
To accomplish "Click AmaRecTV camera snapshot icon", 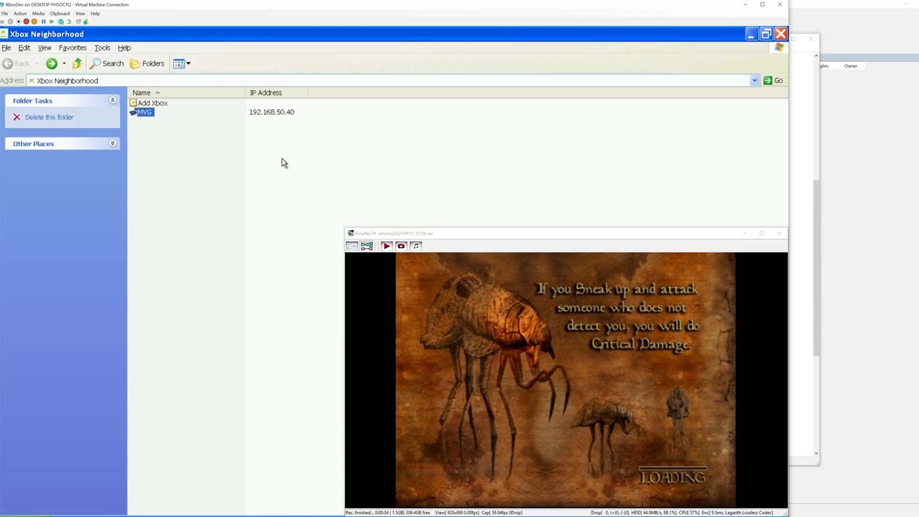I will pyautogui.click(x=401, y=246).
